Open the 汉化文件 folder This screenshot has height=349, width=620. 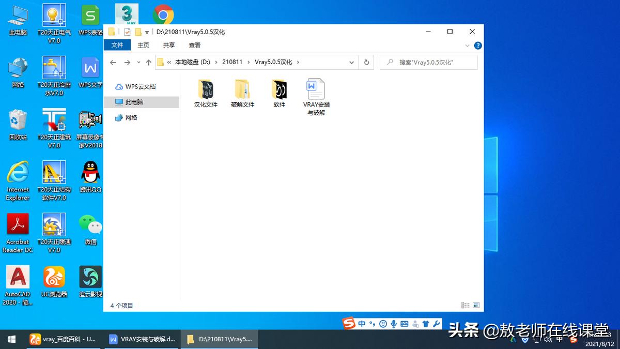(205, 93)
